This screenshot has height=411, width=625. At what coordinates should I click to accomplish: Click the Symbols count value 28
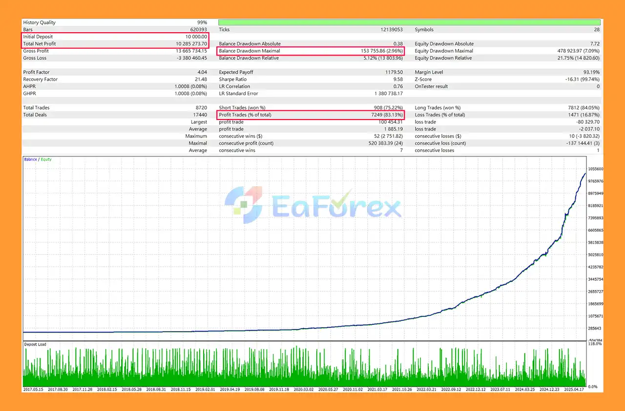point(597,30)
